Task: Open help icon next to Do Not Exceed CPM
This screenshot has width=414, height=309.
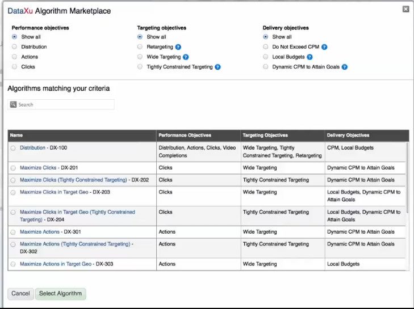Action: tap(324, 47)
